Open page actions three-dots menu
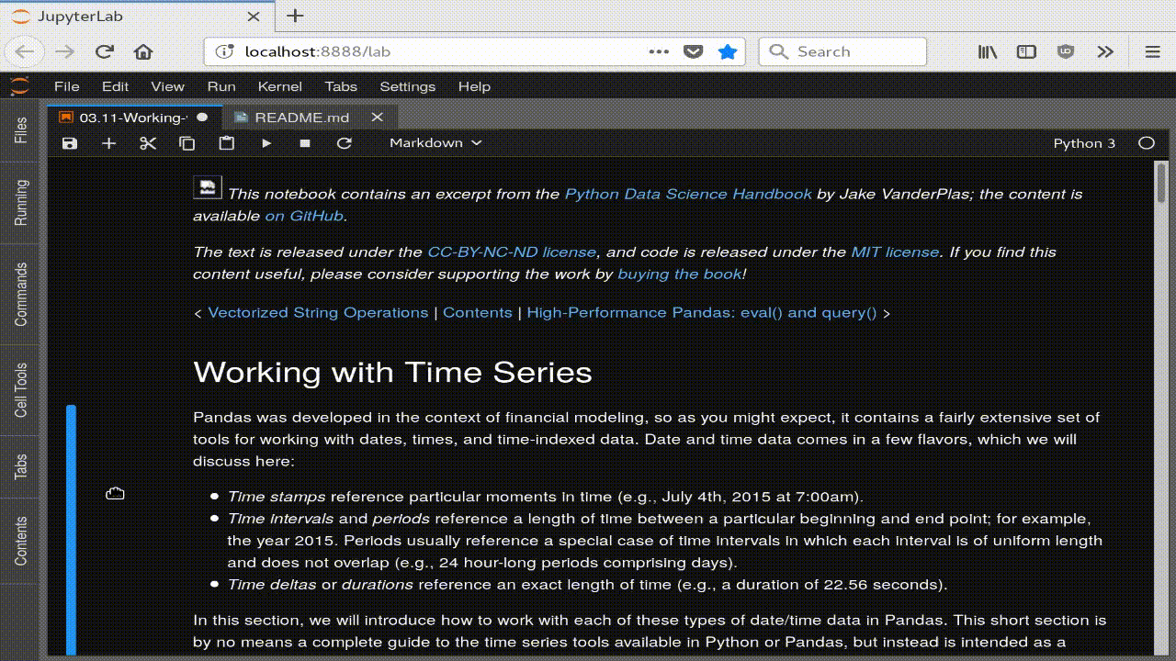The width and height of the screenshot is (1176, 661). tap(659, 51)
